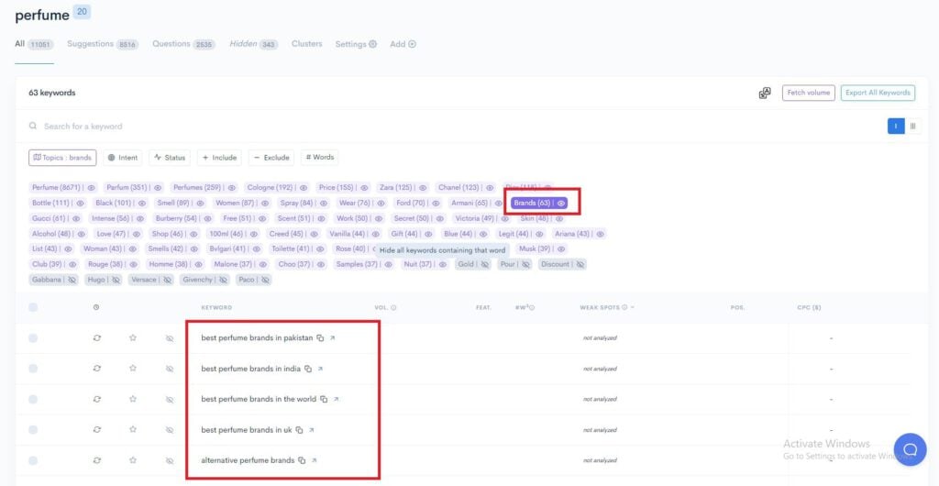Open 'best perfume brands in uk' external link arrow
This screenshot has width=939, height=486.
(x=312, y=430)
